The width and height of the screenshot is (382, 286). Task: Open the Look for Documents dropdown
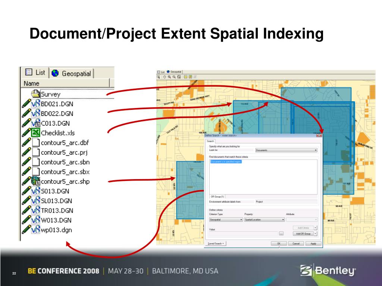[286, 150]
